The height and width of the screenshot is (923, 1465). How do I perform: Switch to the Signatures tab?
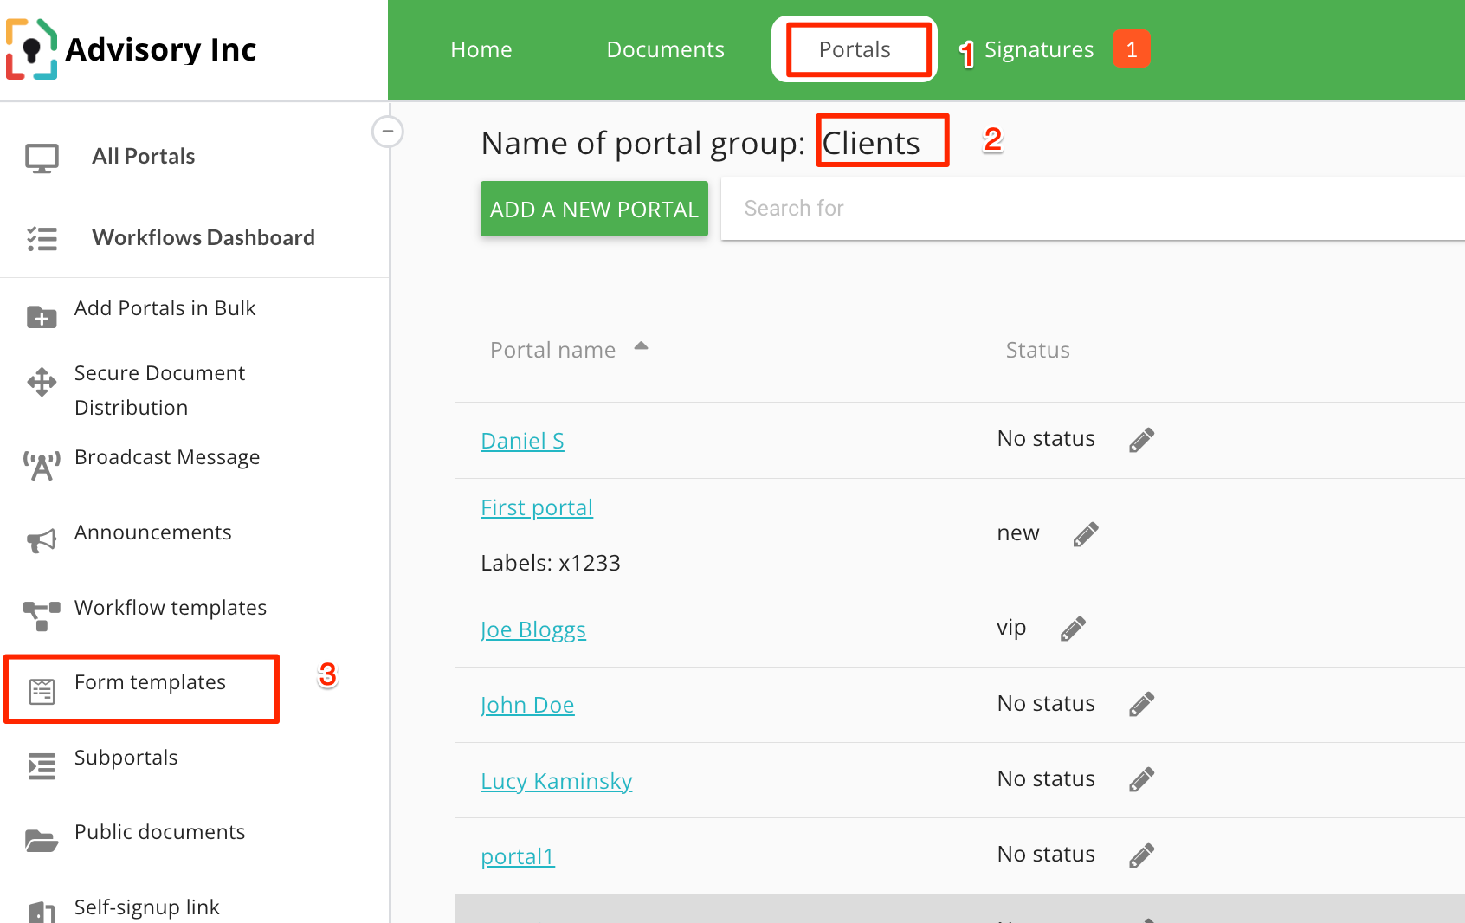[1038, 50]
